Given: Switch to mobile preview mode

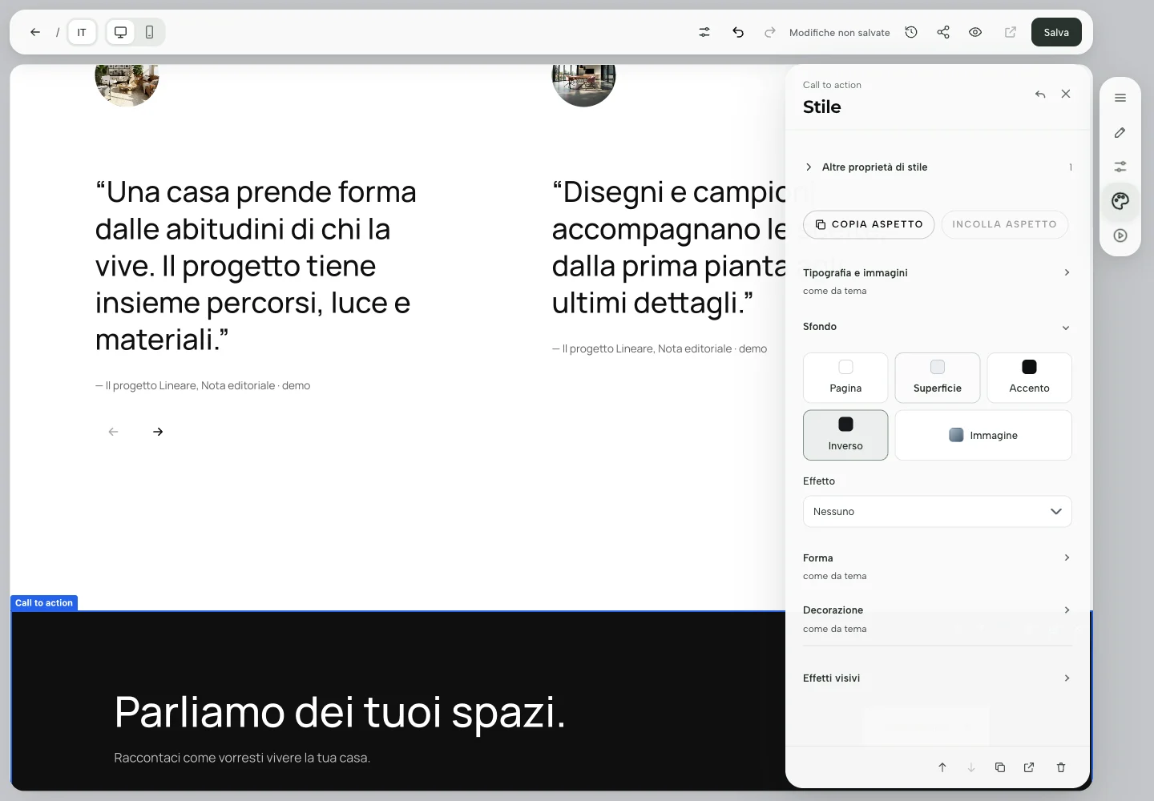Looking at the screenshot, I should click(x=149, y=32).
